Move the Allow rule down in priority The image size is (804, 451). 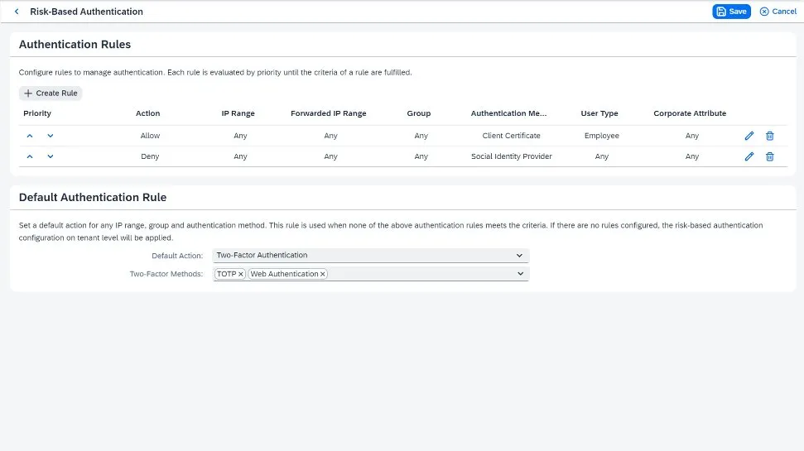pos(51,136)
